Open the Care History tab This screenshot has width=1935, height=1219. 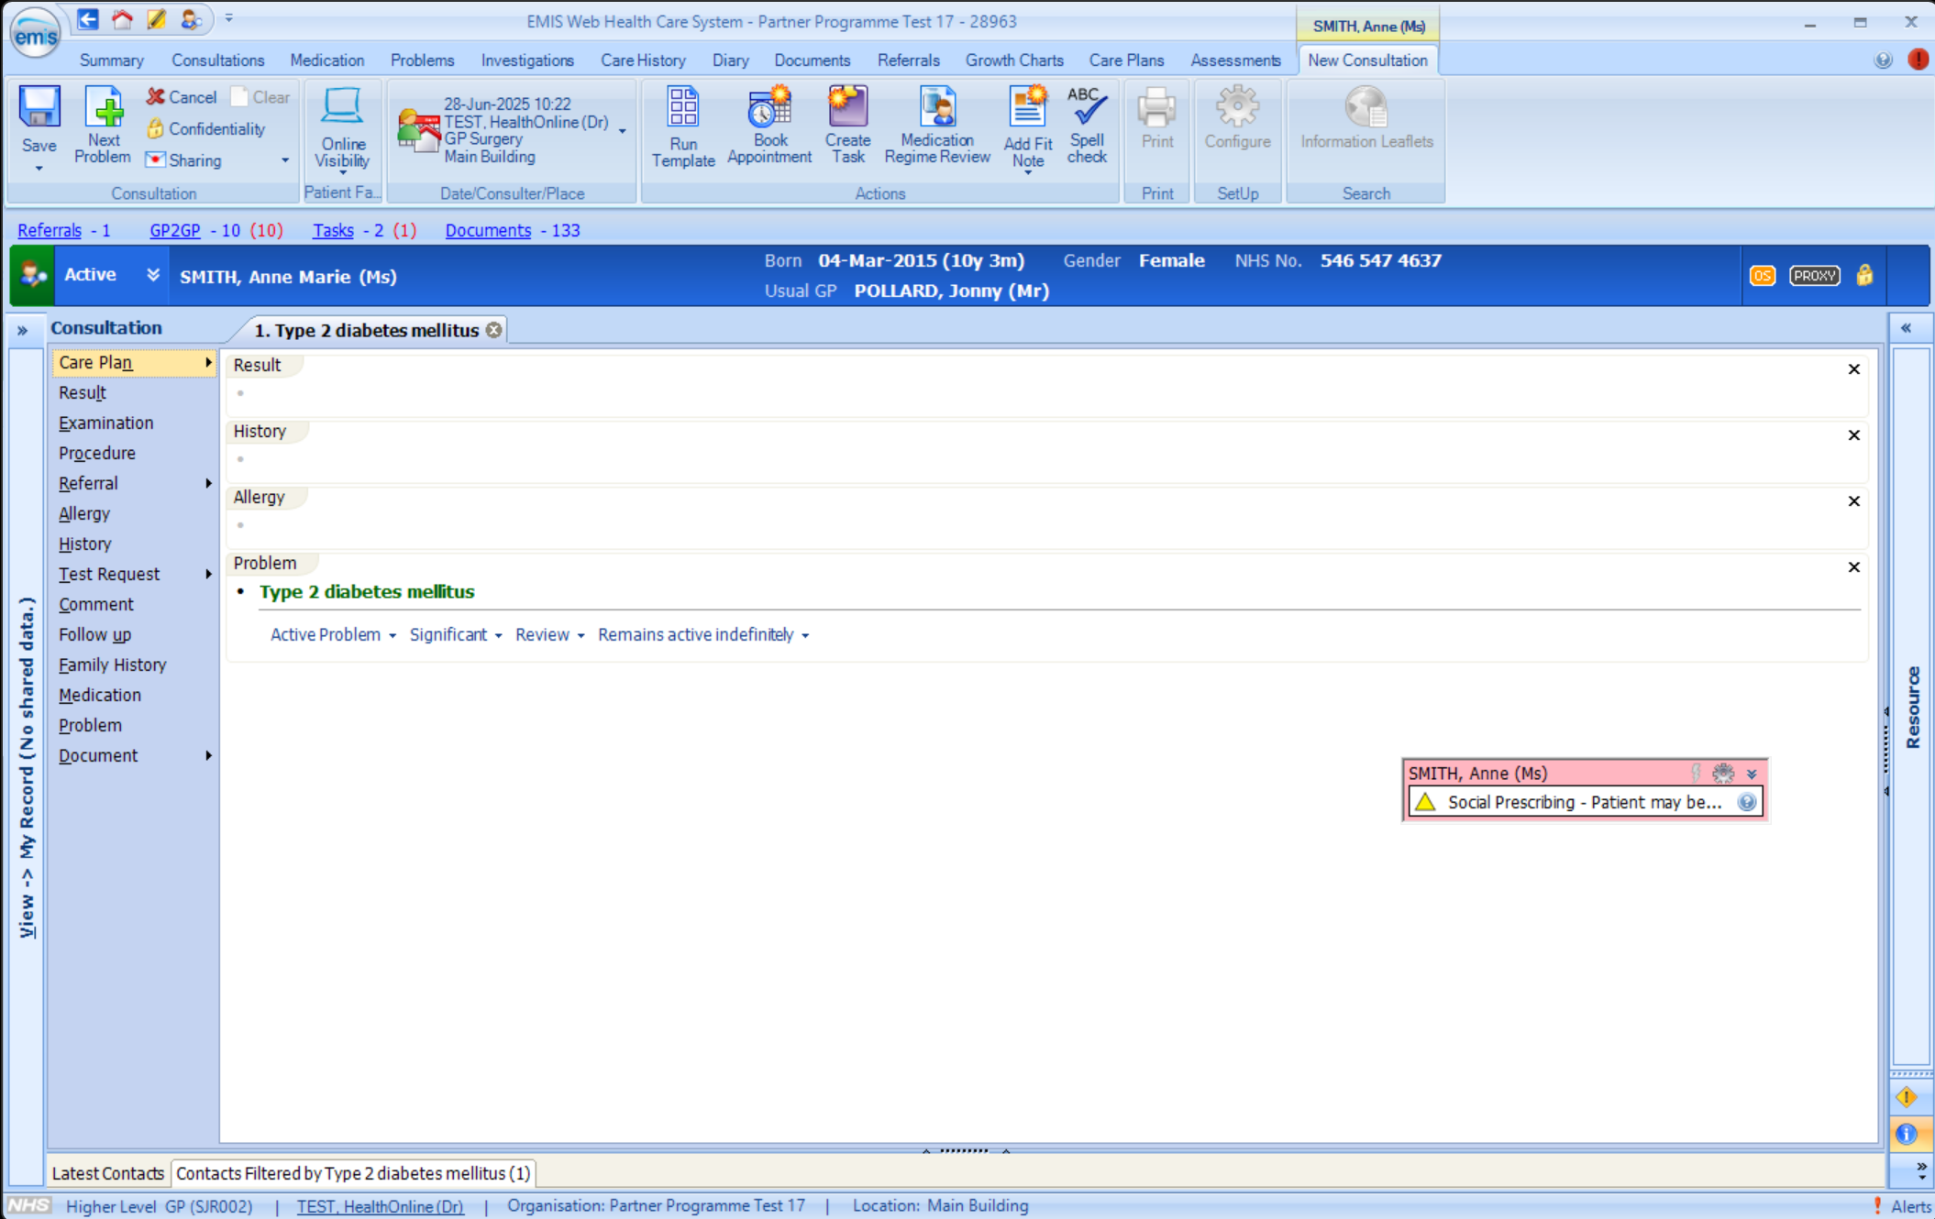[x=643, y=60]
